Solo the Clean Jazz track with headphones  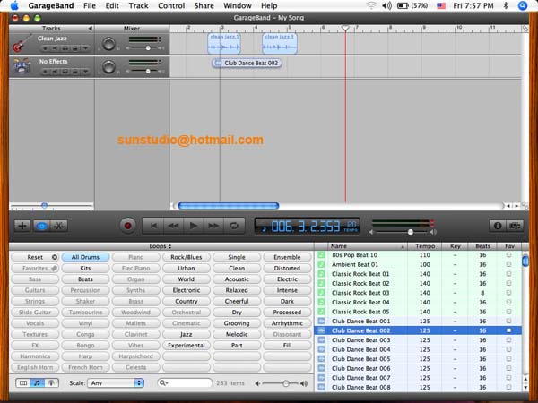click(x=65, y=48)
